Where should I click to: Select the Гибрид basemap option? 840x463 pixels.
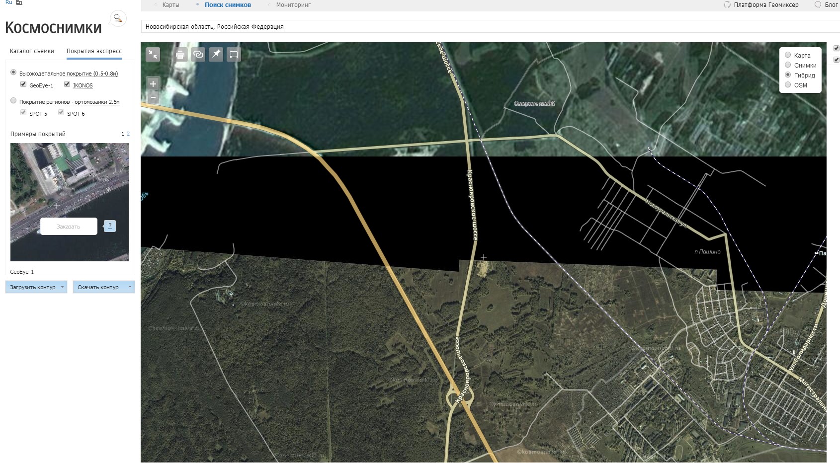[x=788, y=75]
